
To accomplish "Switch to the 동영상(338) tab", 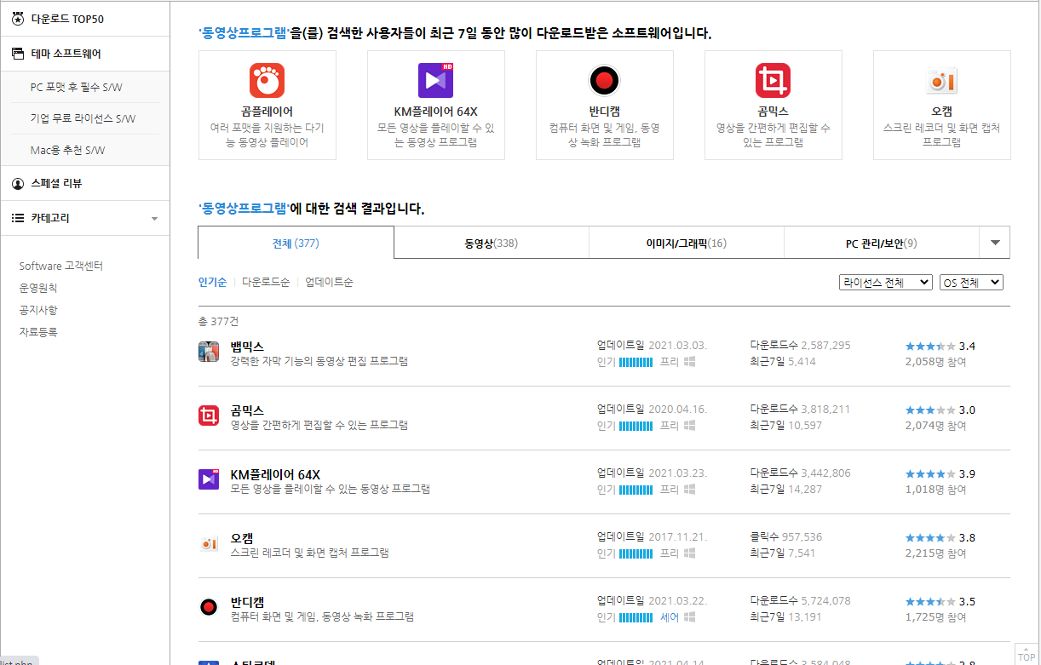I will (492, 243).
